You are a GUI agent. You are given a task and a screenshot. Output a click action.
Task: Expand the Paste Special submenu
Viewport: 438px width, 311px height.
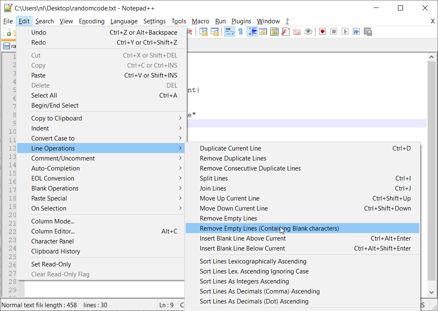(49, 198)
